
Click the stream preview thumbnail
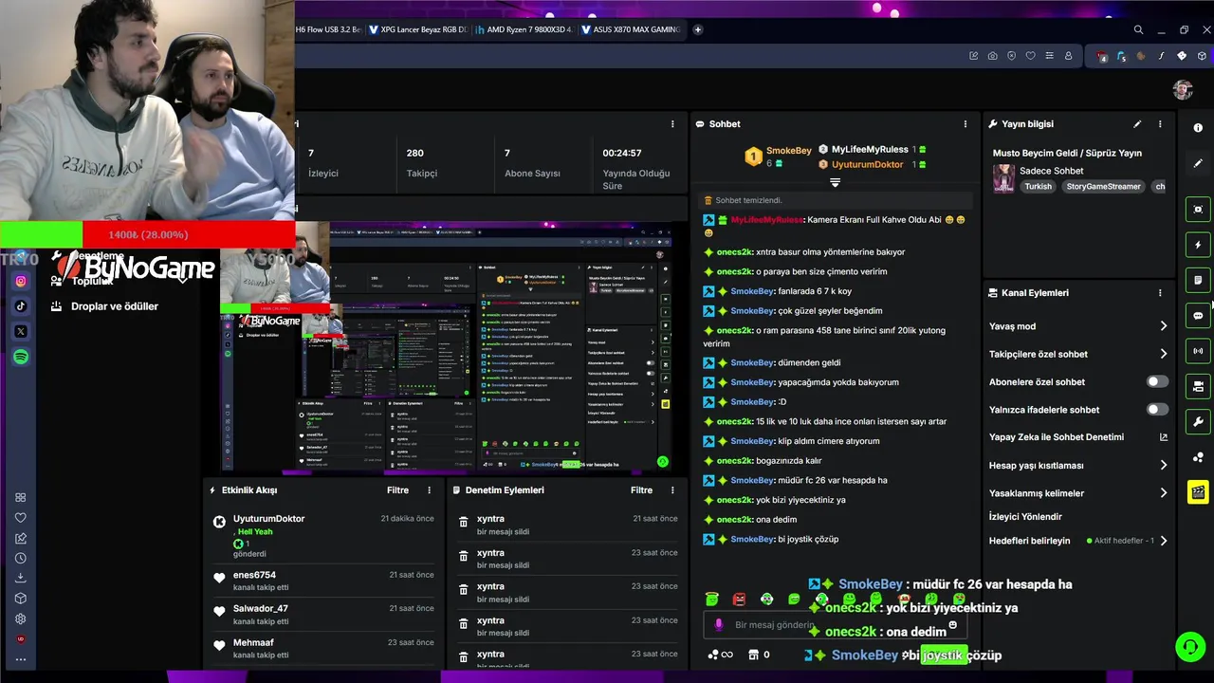click(446, 347)
